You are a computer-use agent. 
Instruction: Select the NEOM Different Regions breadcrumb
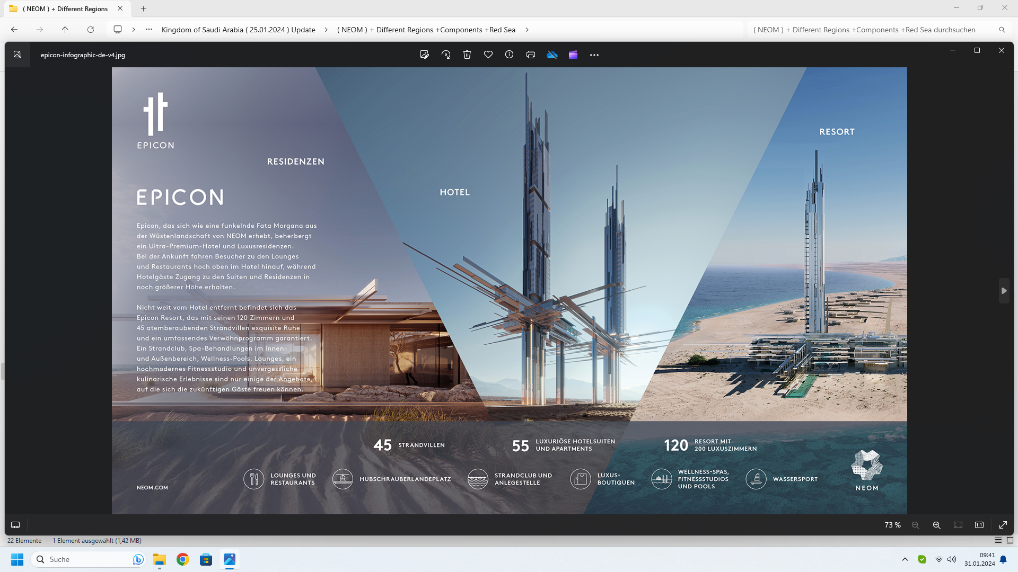coord(426,30)
